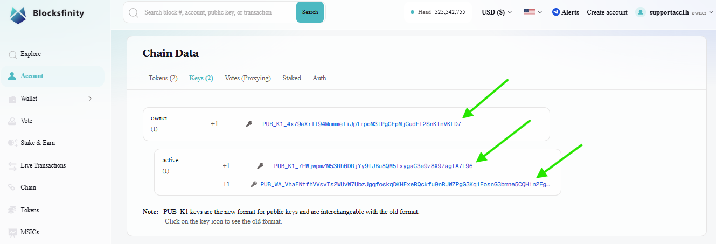Open the Votes (Proxying) tab
The height and width of the screenshot is (244, 716).
(x=248, y=78)
